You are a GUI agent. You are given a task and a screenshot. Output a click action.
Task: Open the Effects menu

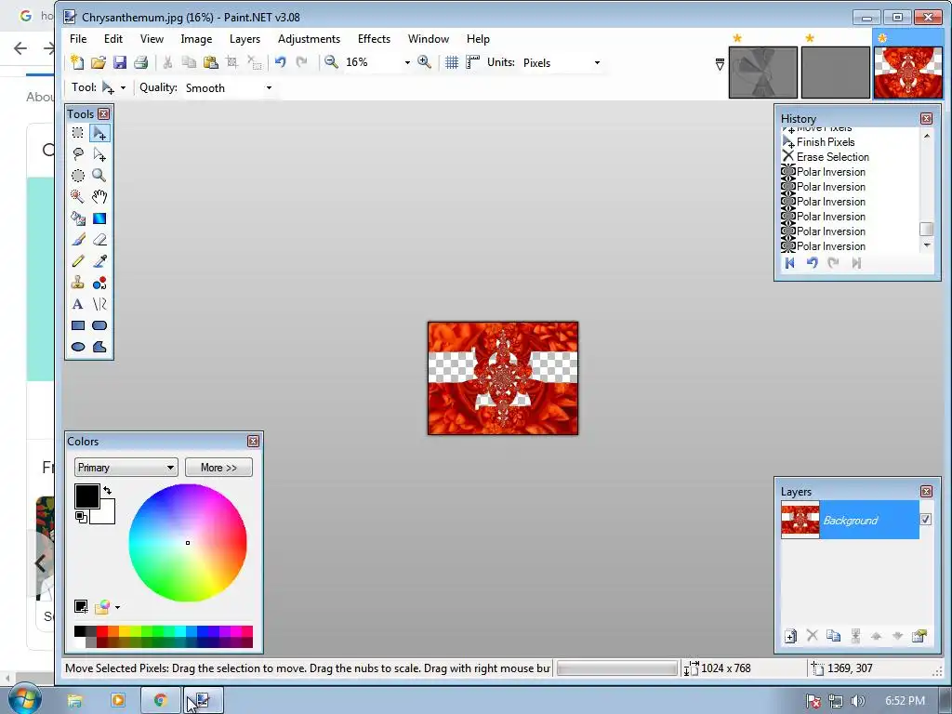[374, 39]
